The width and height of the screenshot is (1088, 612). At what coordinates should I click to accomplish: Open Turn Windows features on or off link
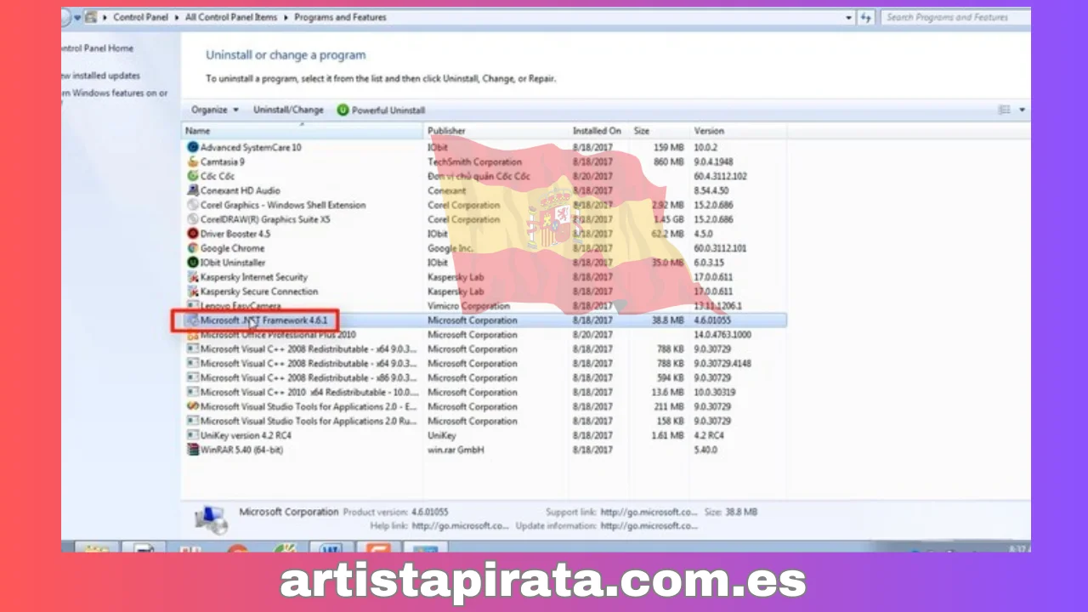(x=115, y=93)
